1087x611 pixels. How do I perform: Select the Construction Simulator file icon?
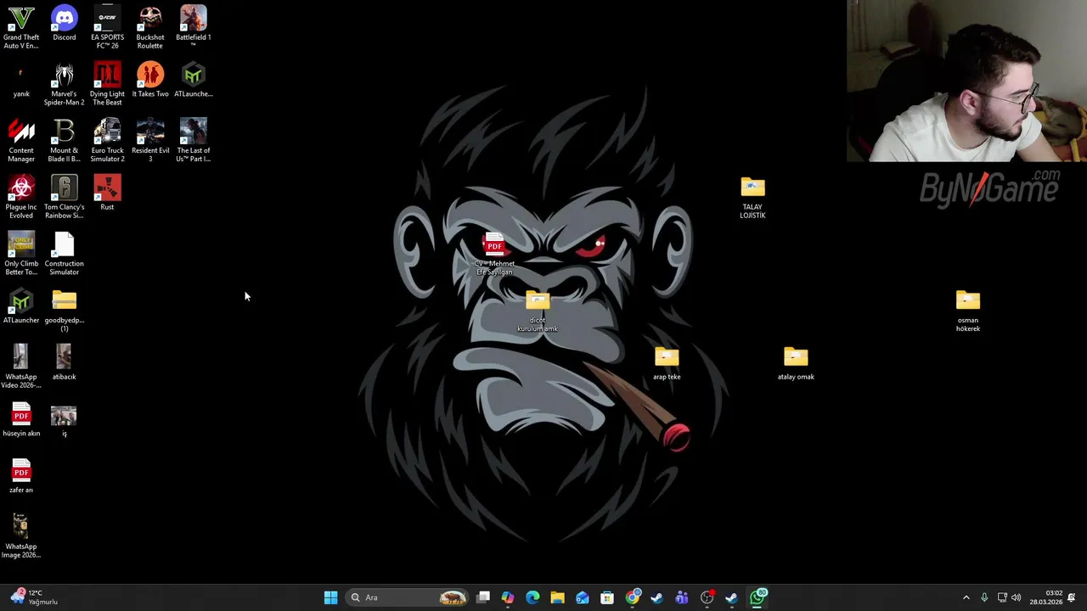[64, 254]
